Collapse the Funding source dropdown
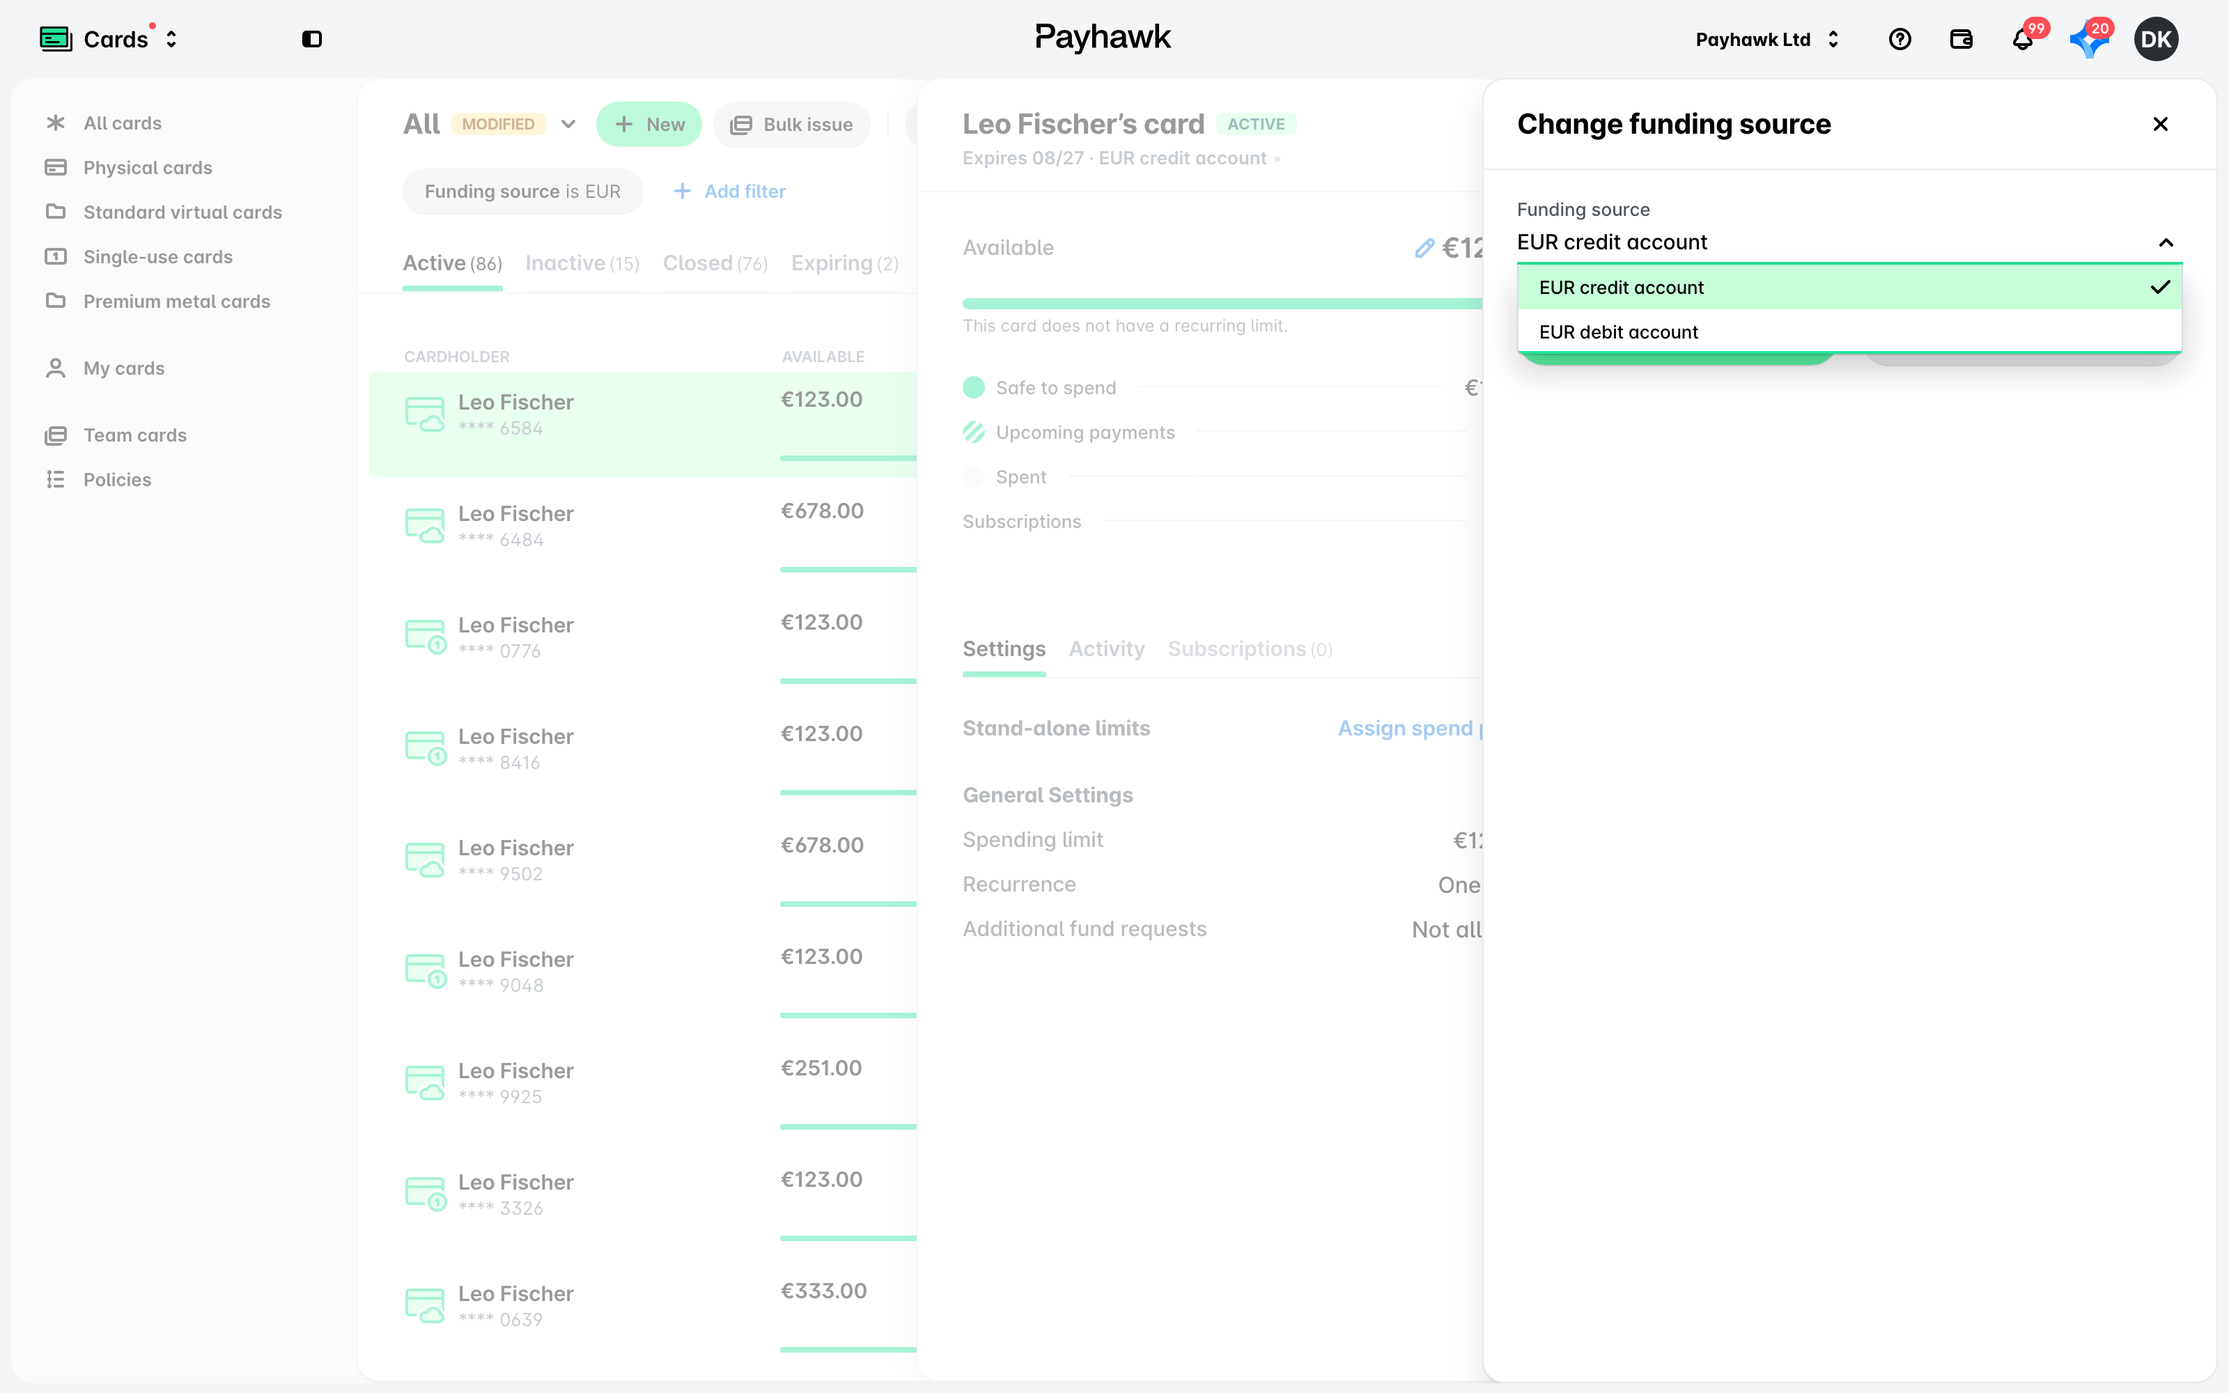Image resolution: width=2229 pixels, height=1393 pixels. click(x=2166, y=242)
